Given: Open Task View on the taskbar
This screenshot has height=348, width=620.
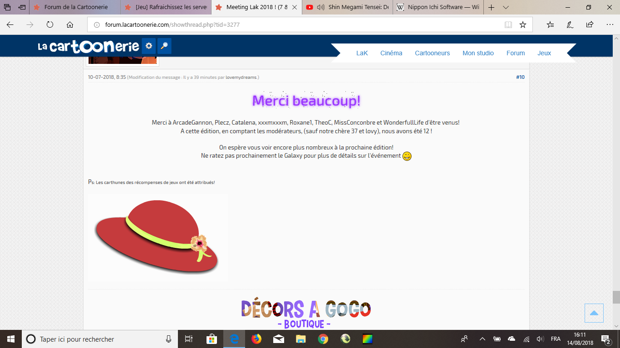Looking at the screenshot, I should pyautogui.click(x=189, y=339).
